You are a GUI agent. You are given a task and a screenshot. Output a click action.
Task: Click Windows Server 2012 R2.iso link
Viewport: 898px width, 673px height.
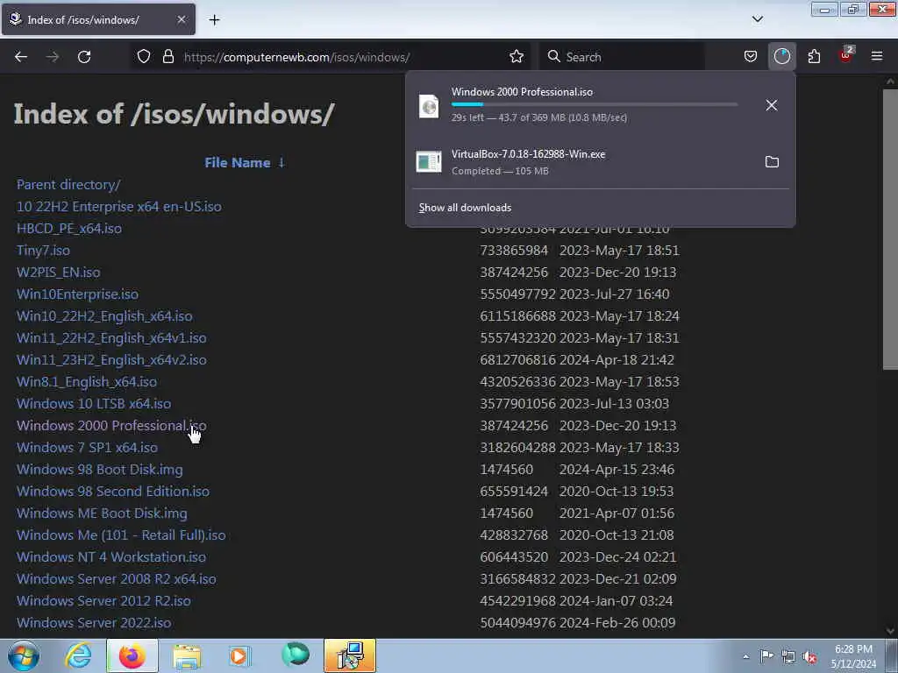103,600
